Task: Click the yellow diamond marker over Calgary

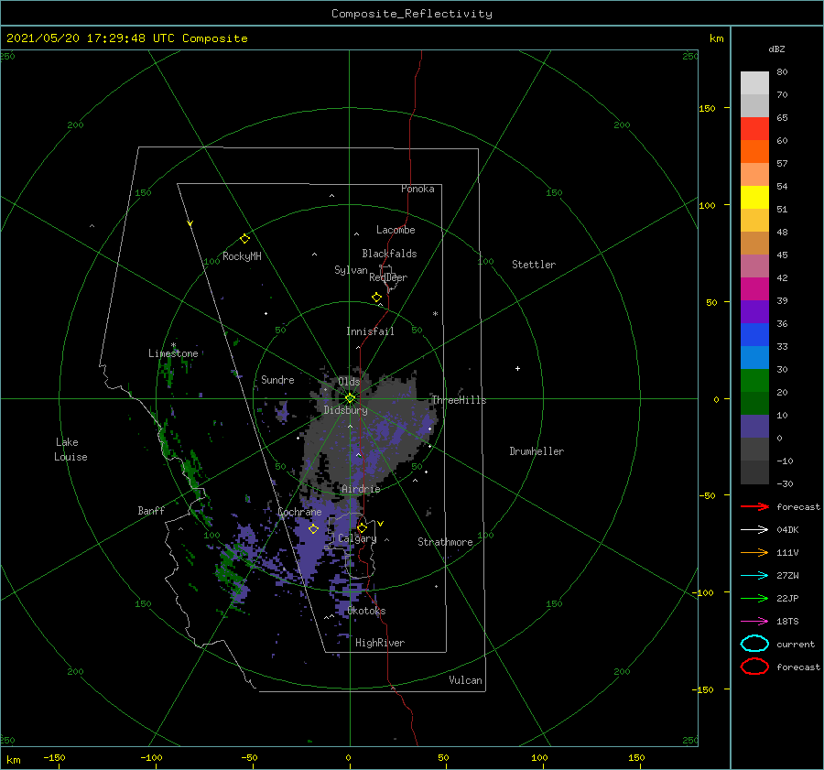Action: pyautogui.click(x=362, y=527)
